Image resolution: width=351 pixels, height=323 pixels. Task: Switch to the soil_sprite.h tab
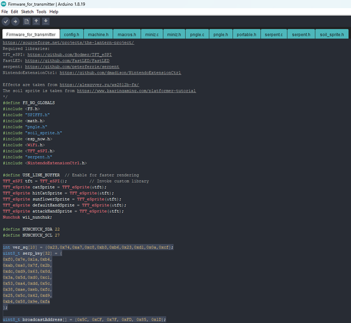coord(332,34)
